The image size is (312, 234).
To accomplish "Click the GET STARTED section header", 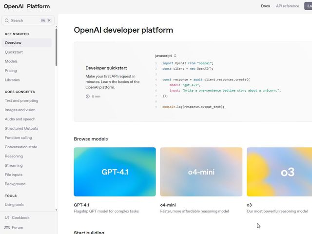I will 17,34.
